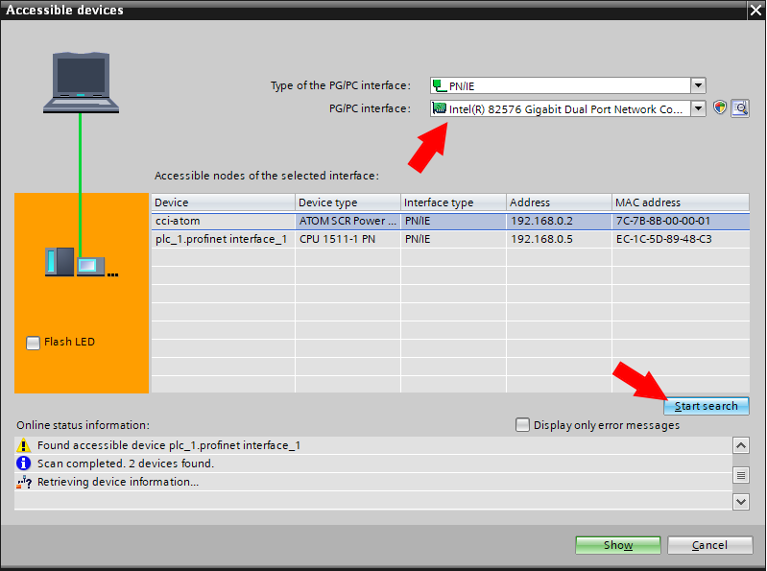This screenshot has height=571, width=767.
Task: Click the laptop PG/PC graphic
Action: (x=81, y=83)
